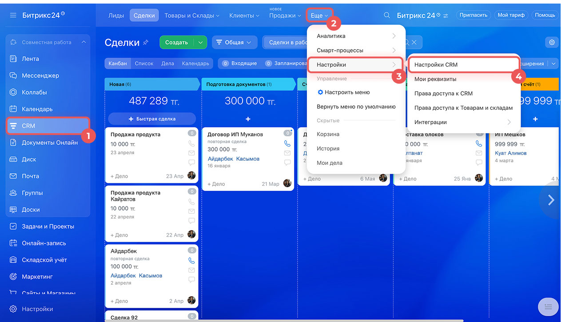Collapse the Совместная работа section

click(x=84, y=42)
